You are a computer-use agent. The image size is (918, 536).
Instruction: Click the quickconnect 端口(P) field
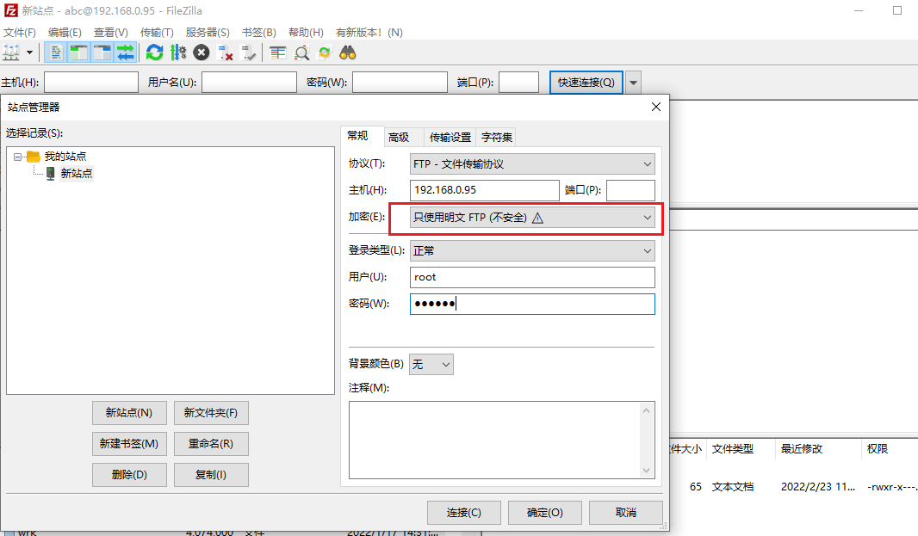(x=518, y=82)
